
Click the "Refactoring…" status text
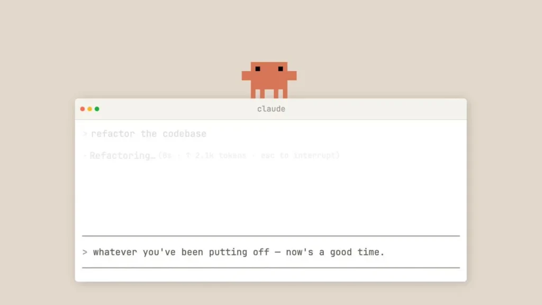pyautogui.click(x=122, y=156)
